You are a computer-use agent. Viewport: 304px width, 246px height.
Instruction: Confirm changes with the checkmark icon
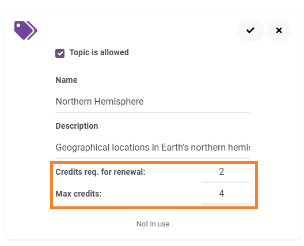point(250,30)
